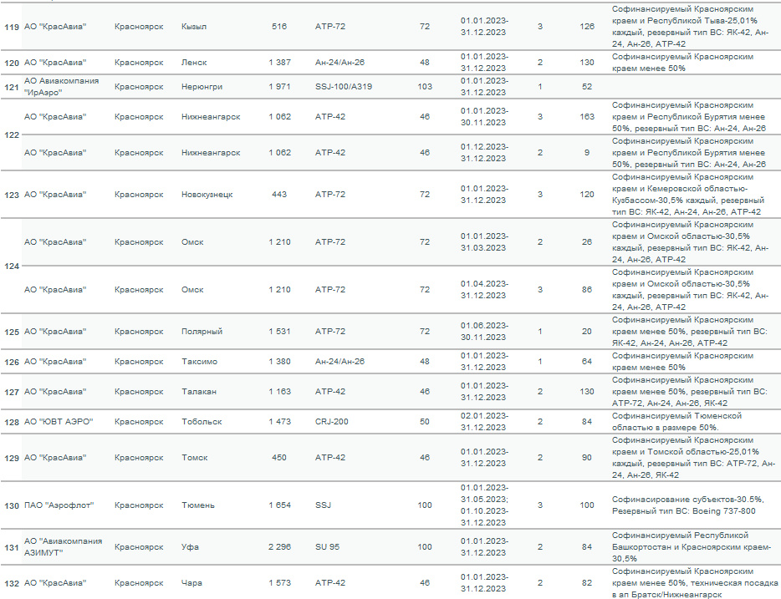
Task: Click distance value 450
Action: click(x=279, y=457)
